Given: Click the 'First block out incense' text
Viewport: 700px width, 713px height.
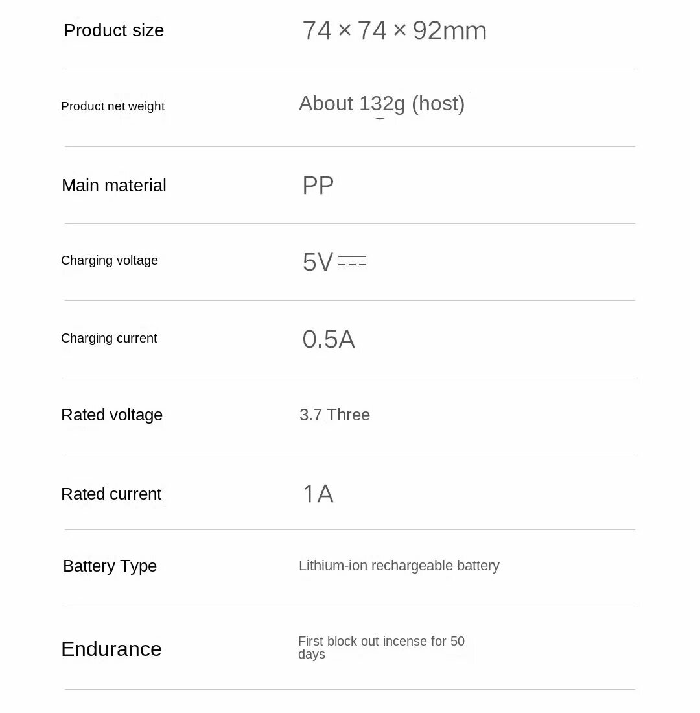Looking at the screenshot, I should [372, 642].
